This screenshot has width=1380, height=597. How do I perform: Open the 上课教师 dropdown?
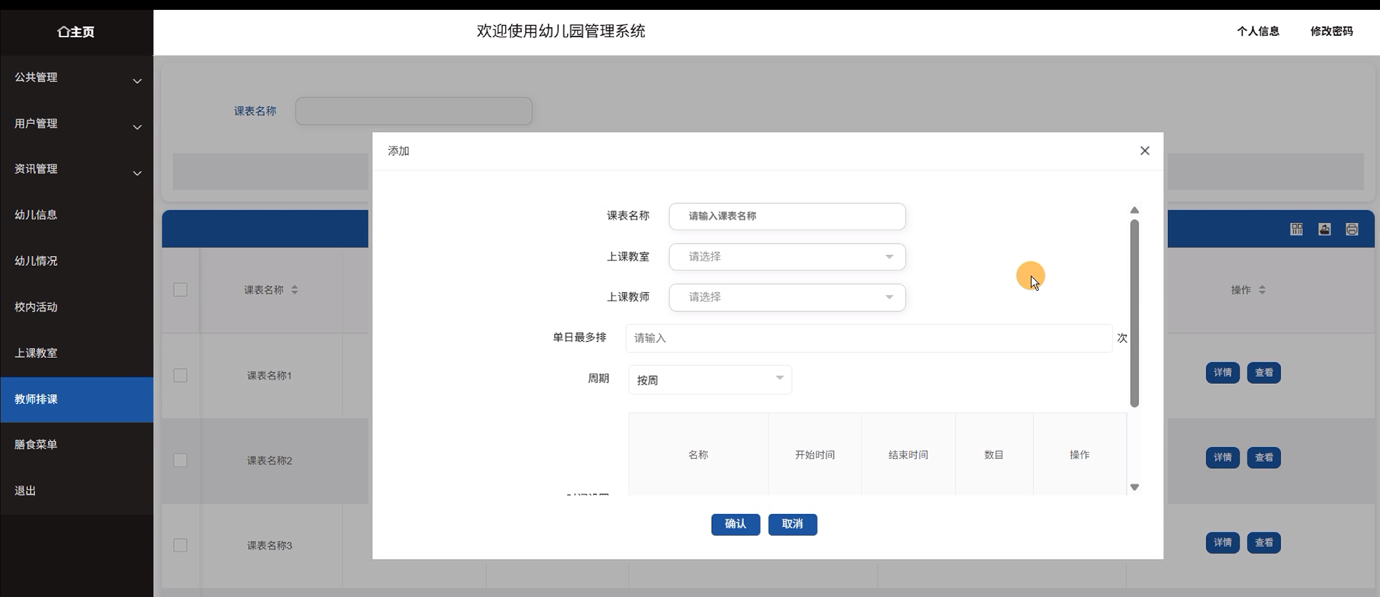[787, 298]
